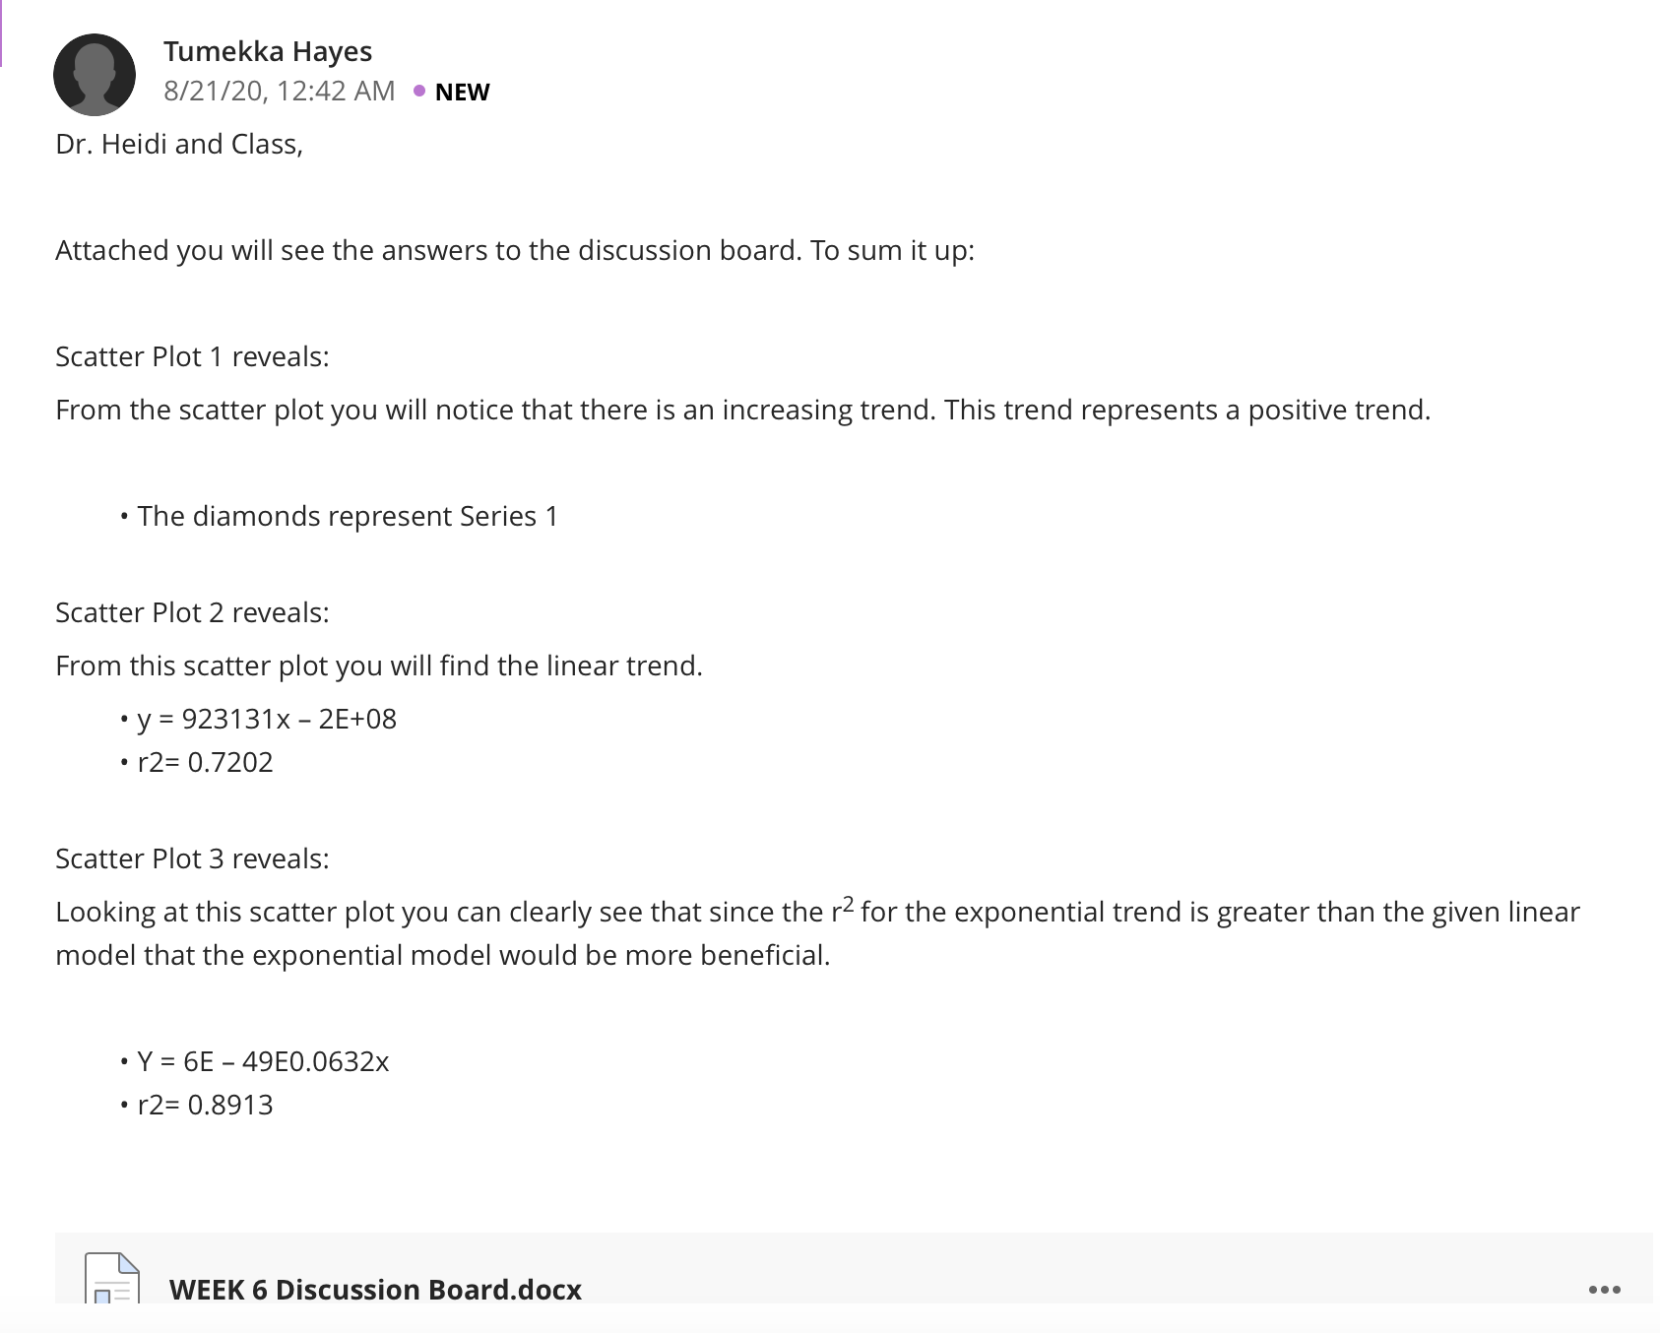The image size is (1660, 1333).
Task: Click the r2= 0.7202 bullet
Action: pyautogui.click(x=205, y=762)
